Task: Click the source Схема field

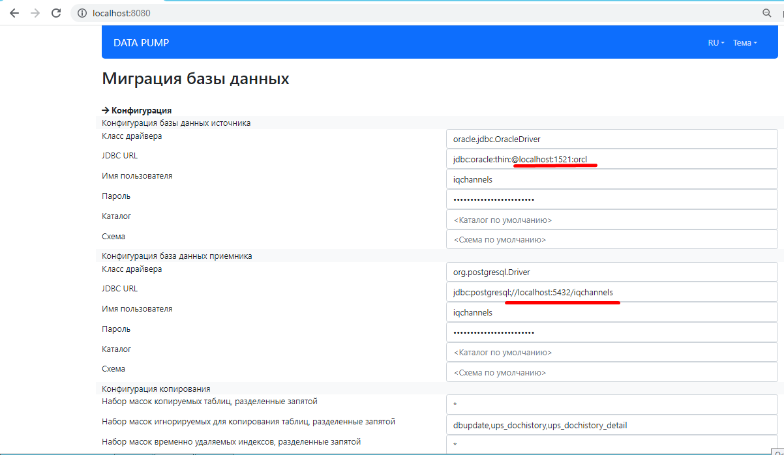Action: click(612, 239)
